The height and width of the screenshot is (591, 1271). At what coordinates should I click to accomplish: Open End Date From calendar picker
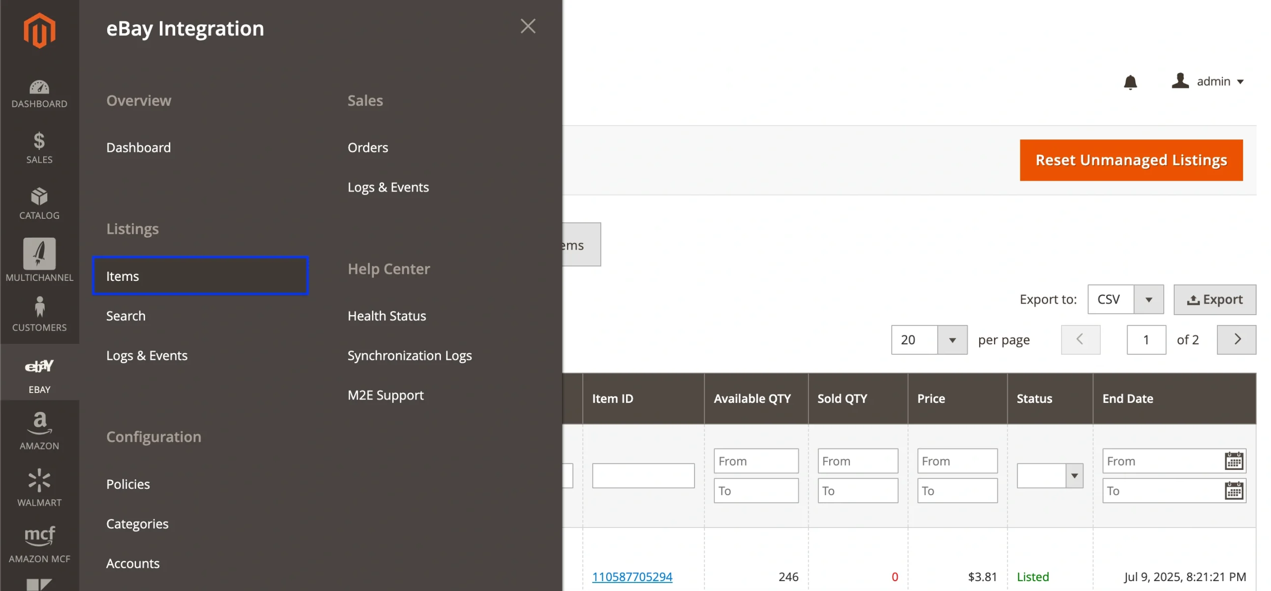tap(1233, 461)
